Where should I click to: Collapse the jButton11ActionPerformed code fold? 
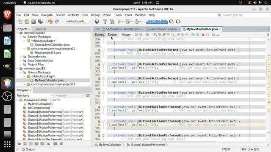103,121
